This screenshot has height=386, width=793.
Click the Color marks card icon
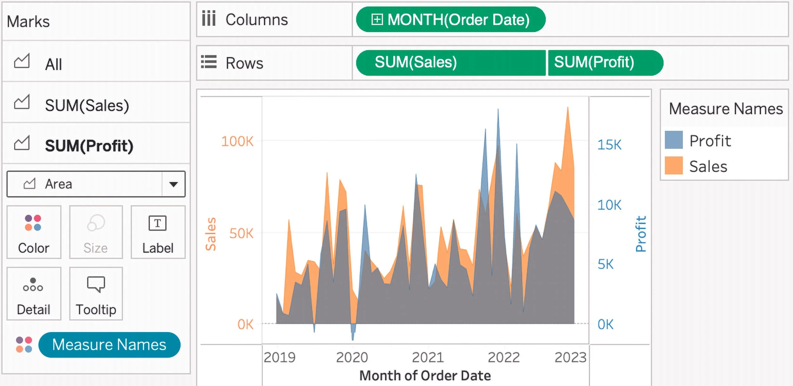33,223
